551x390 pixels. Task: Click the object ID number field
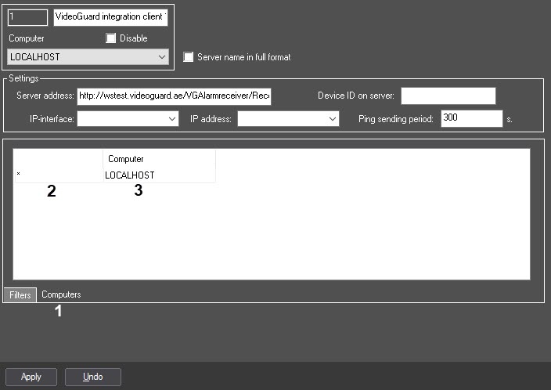point(27,17)
